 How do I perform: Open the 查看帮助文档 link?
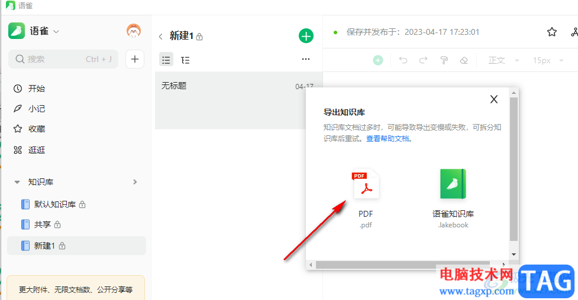tap(388, 138)
